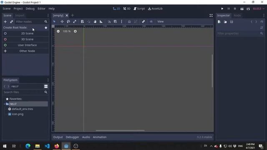Close the [empty] scene tab
Viewport: 267px width, 150px height.
(x=67, y=15)
